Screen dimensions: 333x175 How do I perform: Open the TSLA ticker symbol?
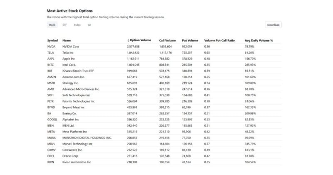pyautogui.click(x=51, y=53)
